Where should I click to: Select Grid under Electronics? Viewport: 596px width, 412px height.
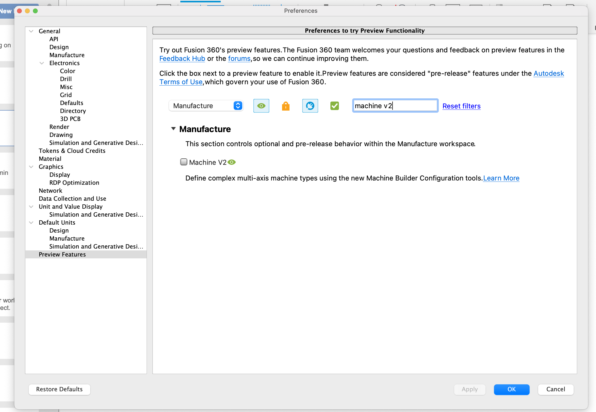tap(66, 95)
